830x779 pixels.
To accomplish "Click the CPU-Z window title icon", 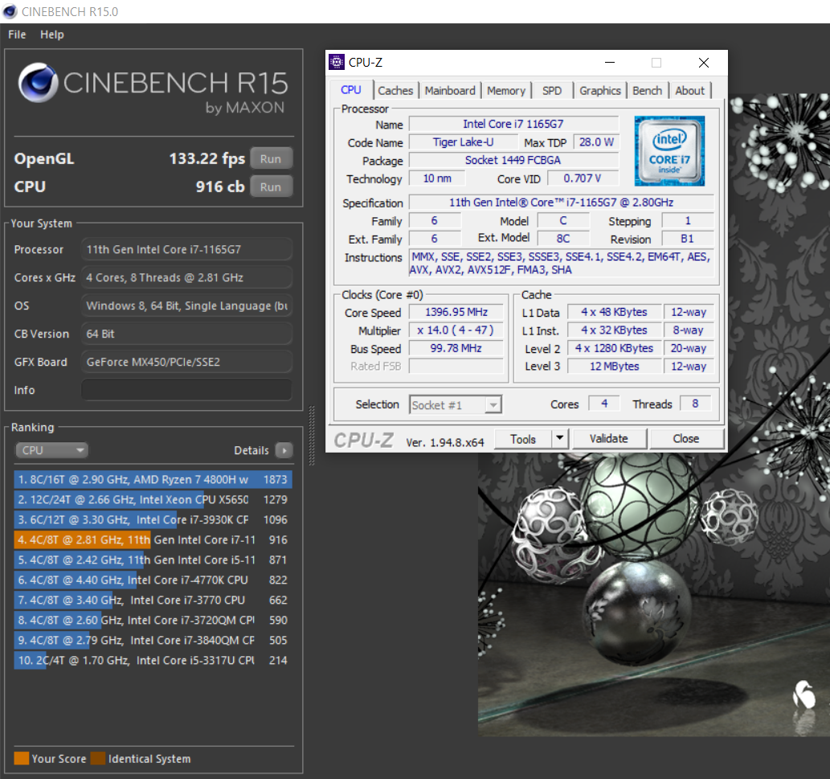I will (x=336, y=62).
